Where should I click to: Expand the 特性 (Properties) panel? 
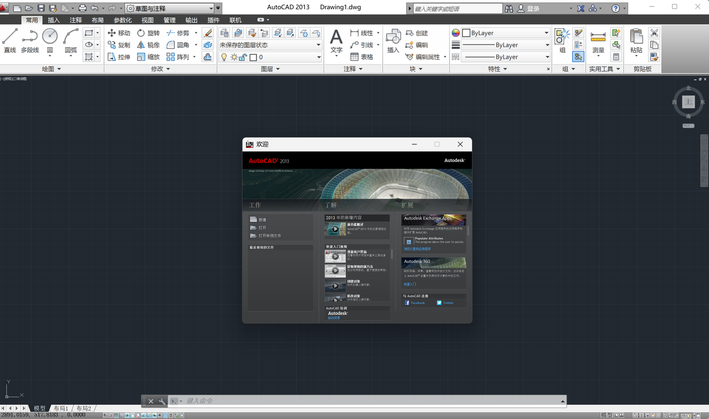(497, 69)
